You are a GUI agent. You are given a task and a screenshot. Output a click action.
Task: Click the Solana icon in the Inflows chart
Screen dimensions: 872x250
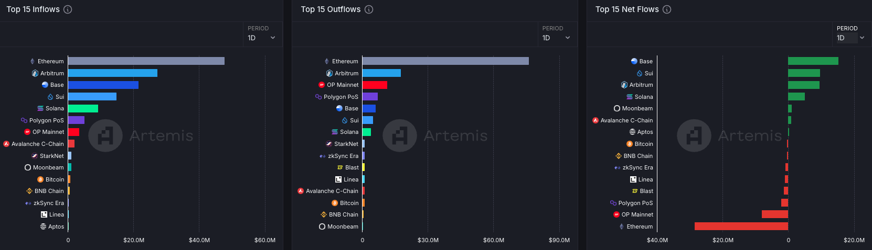[40, 108]
